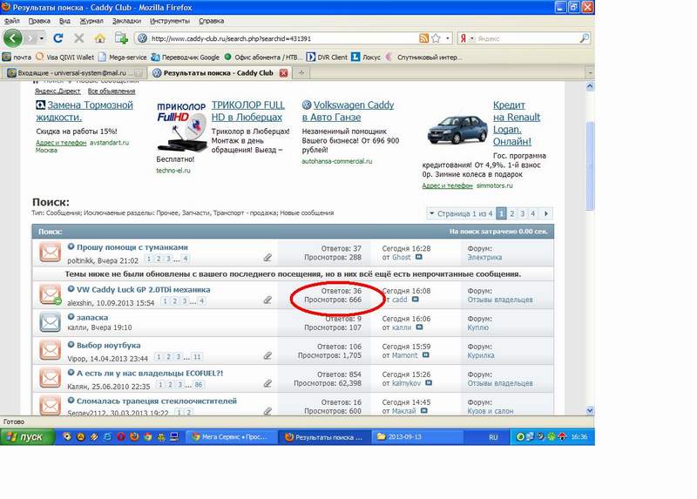
Task: Open the 'Файл' menu
Action: point(12,21)
